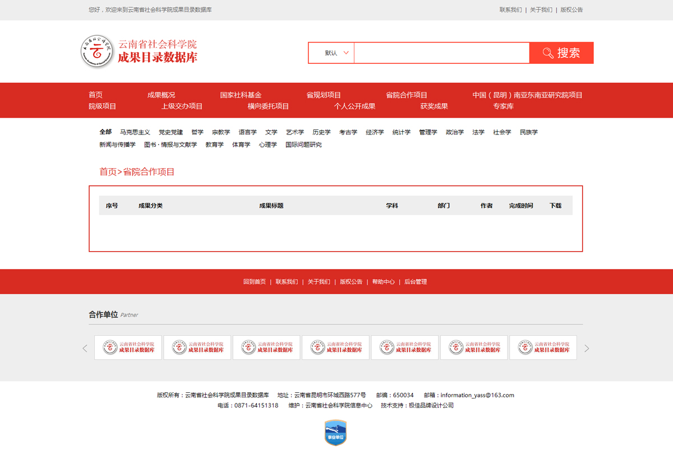
Task: Click the 下载 column header
Action: pyautogui.click(x=555, y=206)
